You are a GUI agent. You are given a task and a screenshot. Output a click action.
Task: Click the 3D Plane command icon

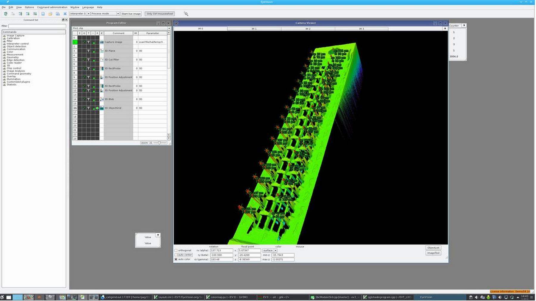click(102, 51)
